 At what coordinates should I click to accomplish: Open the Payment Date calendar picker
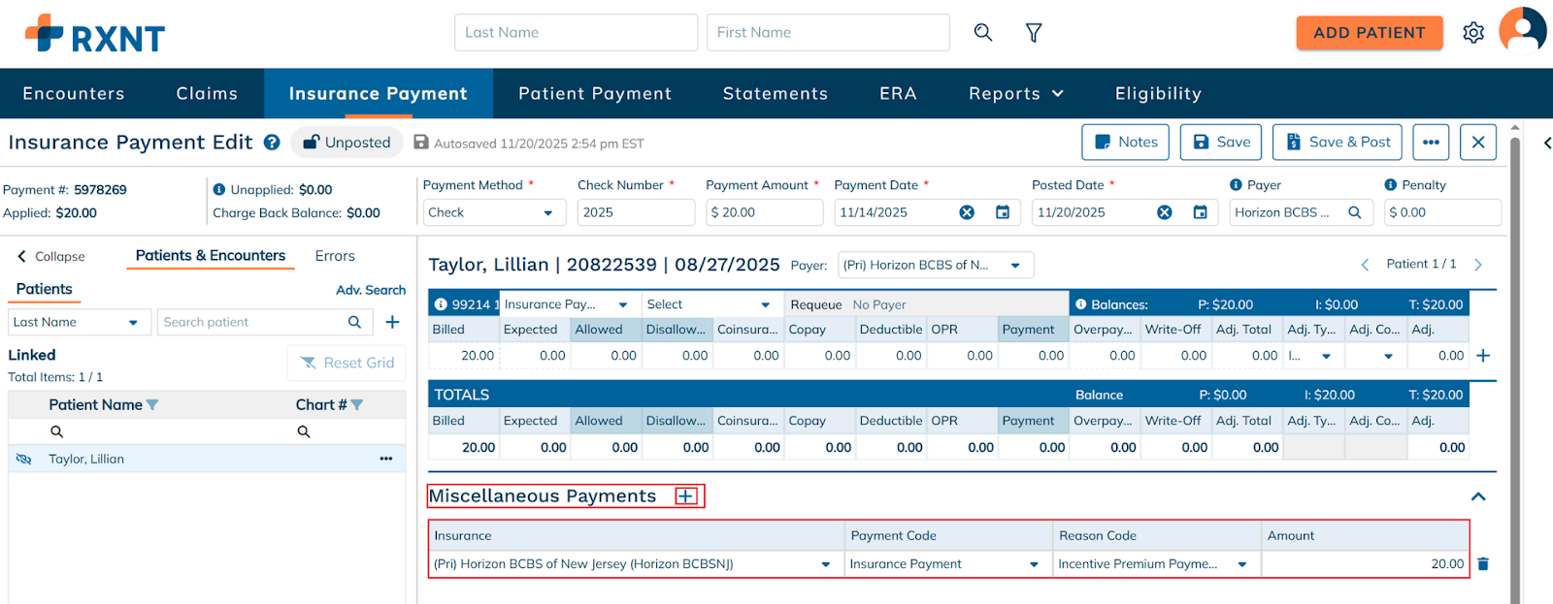point(1003,212)
